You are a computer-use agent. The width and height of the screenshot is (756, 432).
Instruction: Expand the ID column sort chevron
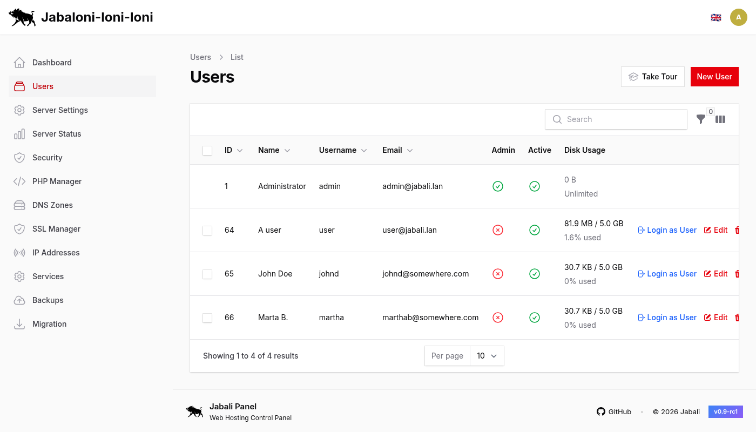tap(240, 150)
